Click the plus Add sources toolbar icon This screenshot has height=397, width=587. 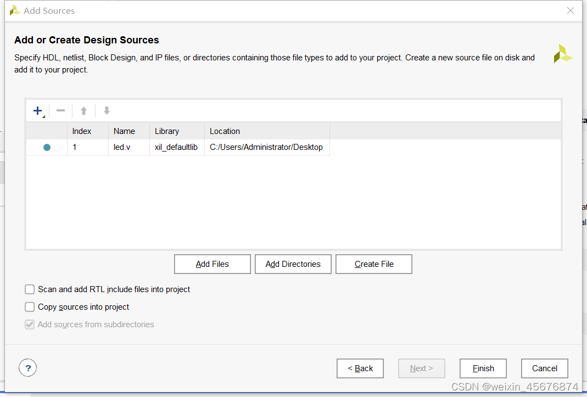(38, 111)
